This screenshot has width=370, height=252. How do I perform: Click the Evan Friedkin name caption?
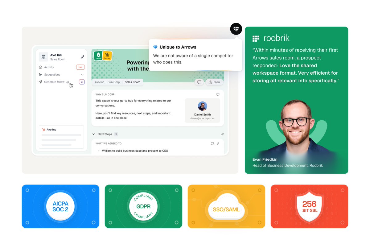point(265,159)
